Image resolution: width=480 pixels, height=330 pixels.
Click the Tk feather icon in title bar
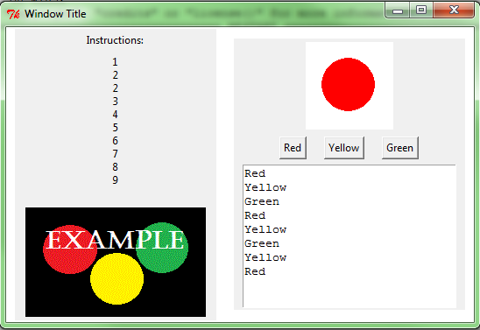coord(13,14)
